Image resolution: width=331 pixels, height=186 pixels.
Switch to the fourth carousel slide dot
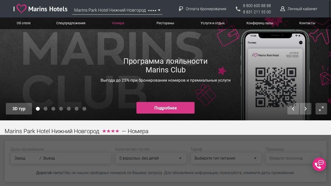61,109
